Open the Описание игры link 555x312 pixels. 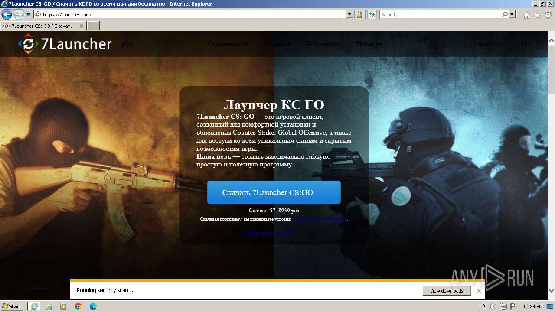[x=268, y=233]
